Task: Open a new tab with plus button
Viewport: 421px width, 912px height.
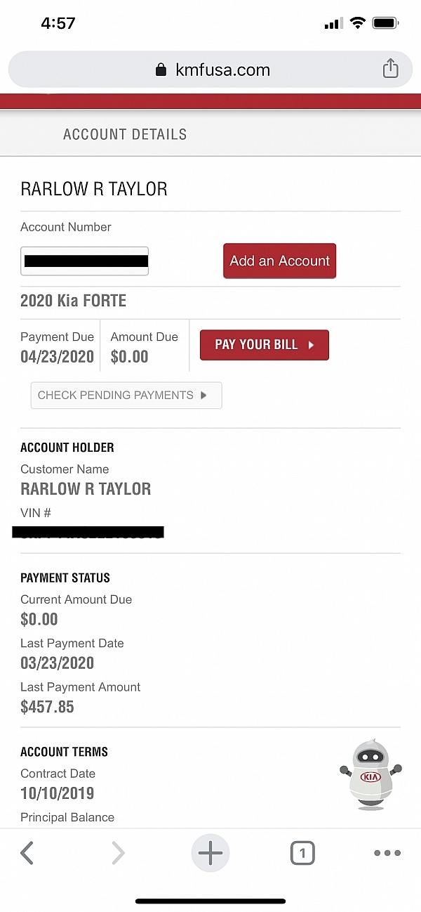Action: click(210, 853)
